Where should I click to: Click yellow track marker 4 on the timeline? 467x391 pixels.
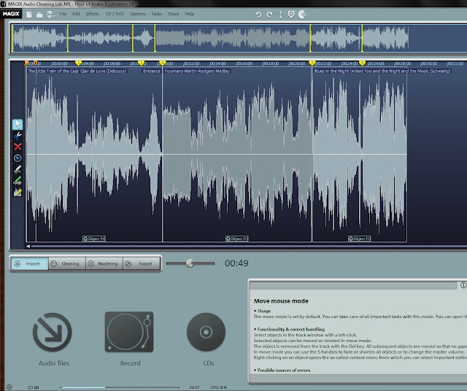[162, 63]
